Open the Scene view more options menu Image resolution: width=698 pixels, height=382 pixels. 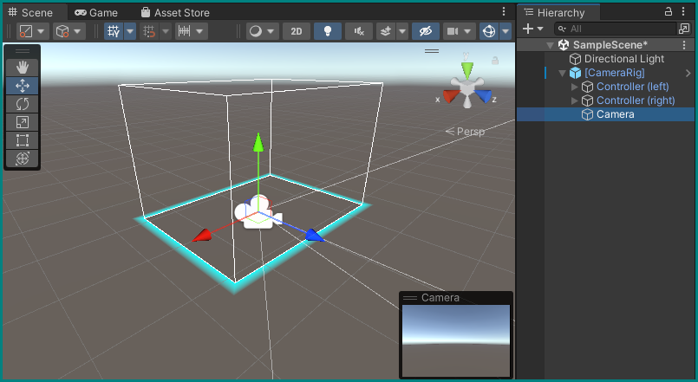(504, 11)
